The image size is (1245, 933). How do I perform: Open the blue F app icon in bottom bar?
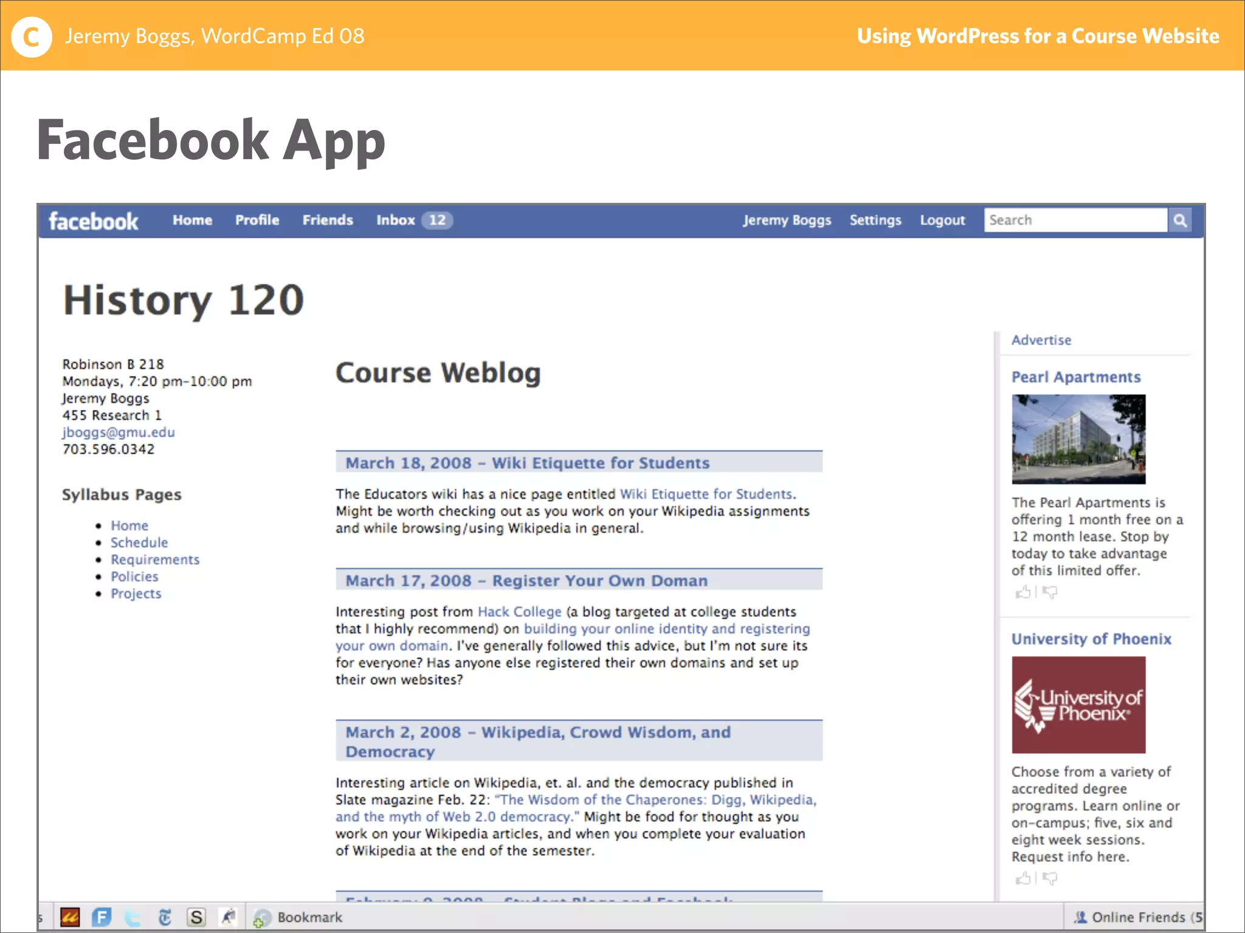coord(102,917)
